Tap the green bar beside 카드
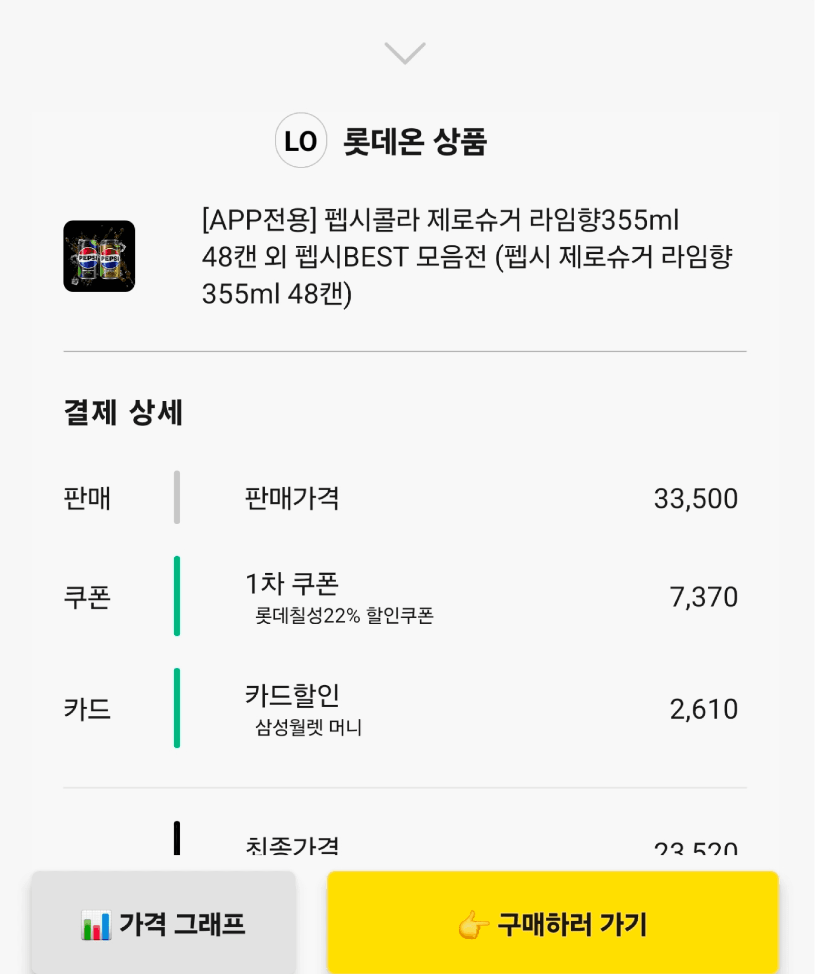825x974 pixels. coord(177,708)
